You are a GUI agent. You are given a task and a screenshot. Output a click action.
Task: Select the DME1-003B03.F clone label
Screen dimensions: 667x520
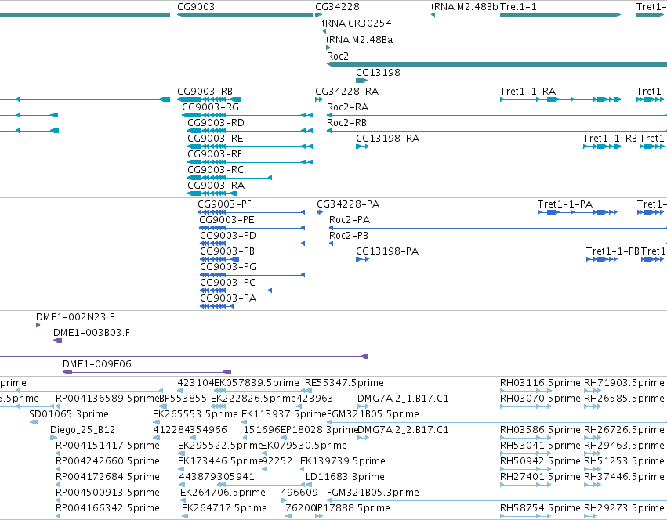[92, 333]
